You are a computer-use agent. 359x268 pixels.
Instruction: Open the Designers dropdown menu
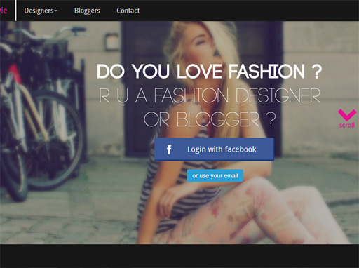pyautogui.click(x=41, y=11)
